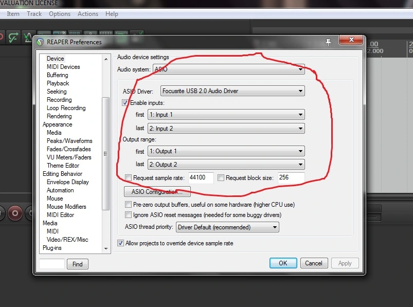Screen dimensions: 413x307
Task: Click the Apply button
Action: point(345,263)
